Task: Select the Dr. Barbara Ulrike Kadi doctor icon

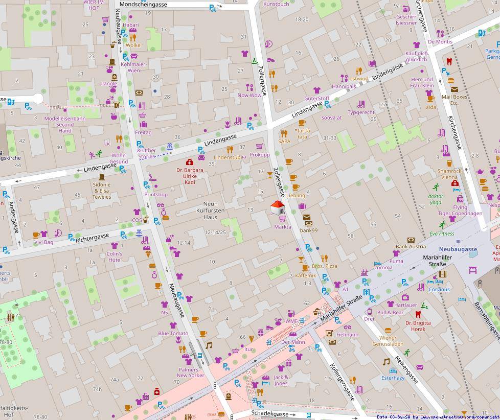Action: 189,162
